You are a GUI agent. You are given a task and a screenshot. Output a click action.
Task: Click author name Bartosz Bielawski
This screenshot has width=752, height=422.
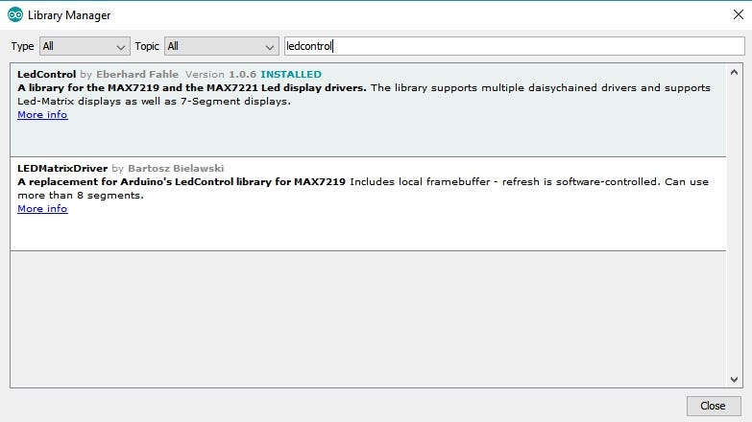point(176,168)
